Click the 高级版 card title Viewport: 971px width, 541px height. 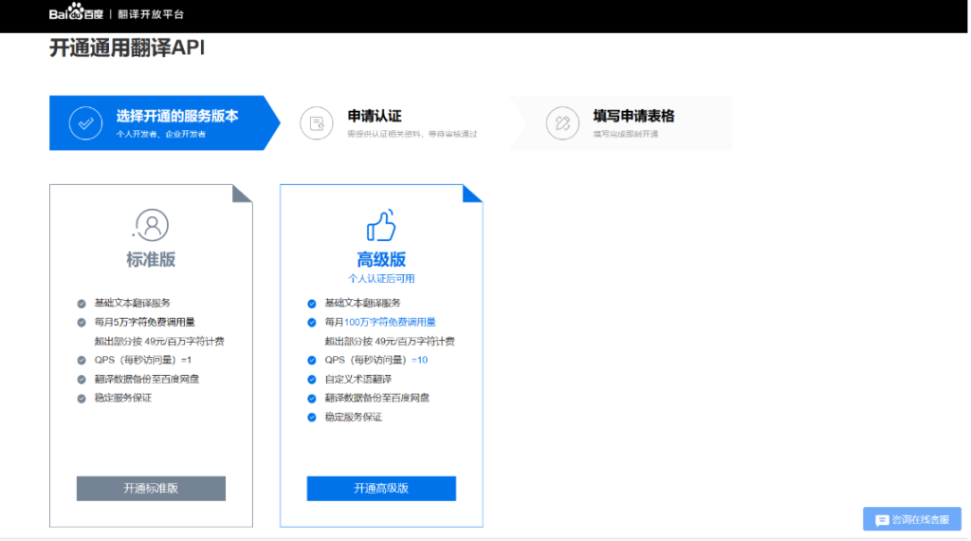click(x=381, y=259)
